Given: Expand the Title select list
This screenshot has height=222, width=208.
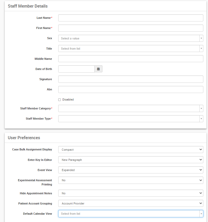Looking at the screenshot, I should tap(131, 49).
